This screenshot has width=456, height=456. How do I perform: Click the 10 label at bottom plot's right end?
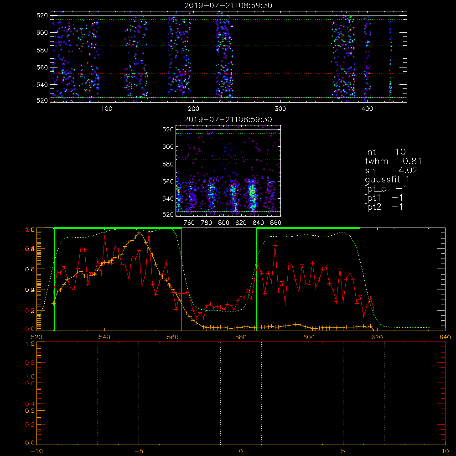[445, 451]
